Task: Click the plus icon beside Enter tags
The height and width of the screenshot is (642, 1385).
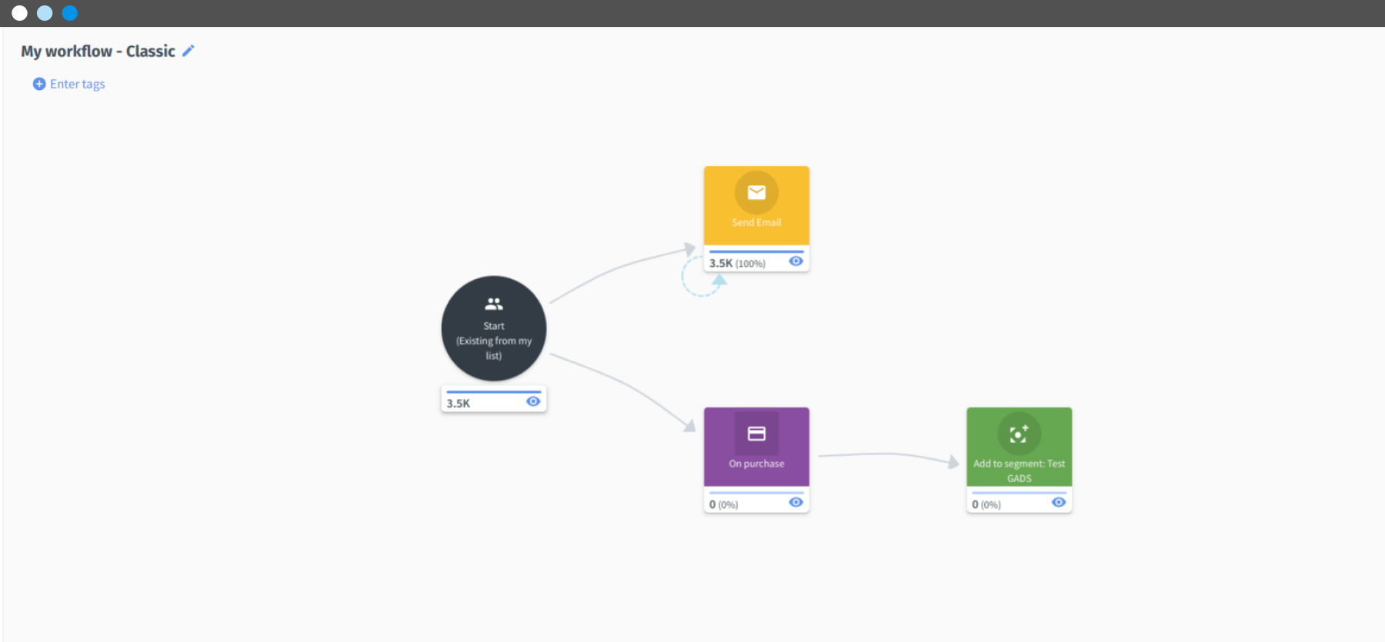Action: tap(39, 84)
